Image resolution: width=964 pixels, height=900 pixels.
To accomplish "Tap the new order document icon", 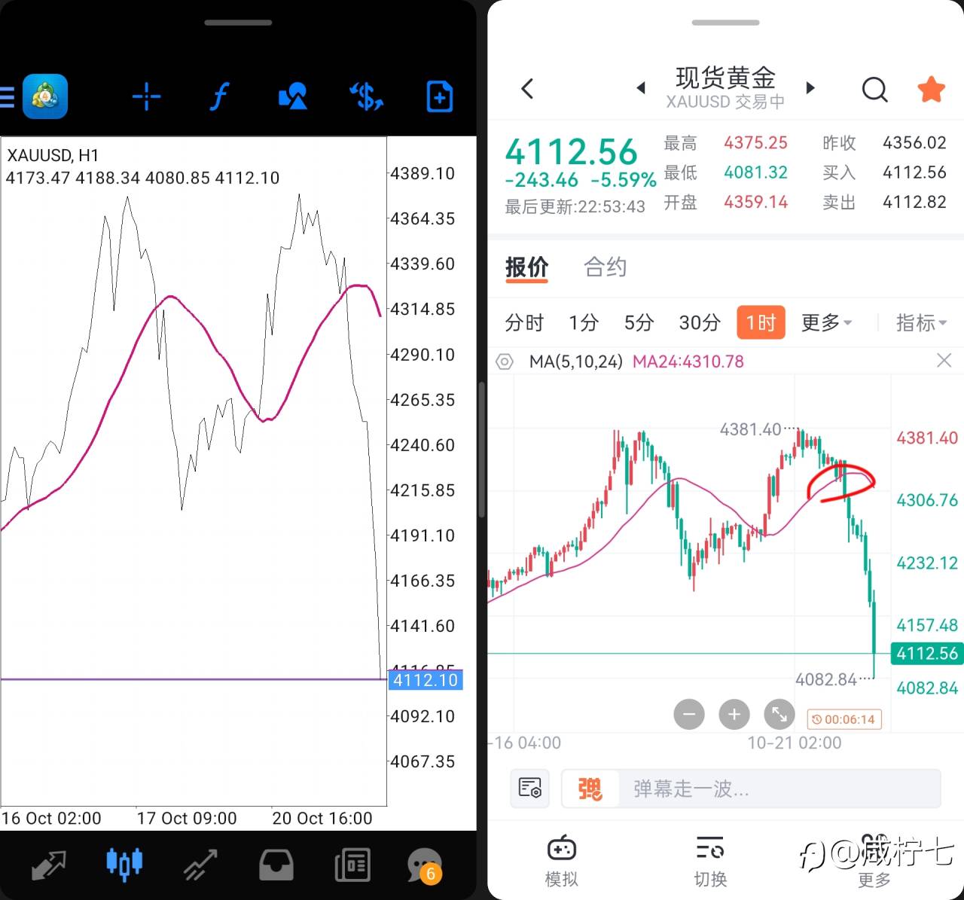I will [x=439, y=97].
